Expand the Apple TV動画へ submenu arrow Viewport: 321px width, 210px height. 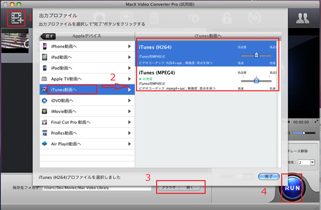[129, 79]
